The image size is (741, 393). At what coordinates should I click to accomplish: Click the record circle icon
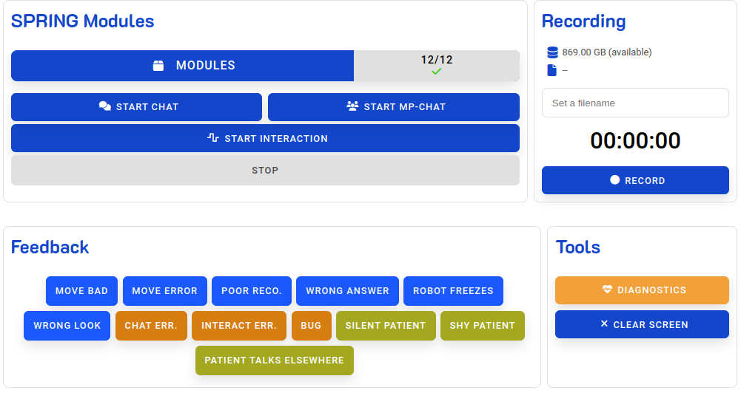[x=614, y=180]
